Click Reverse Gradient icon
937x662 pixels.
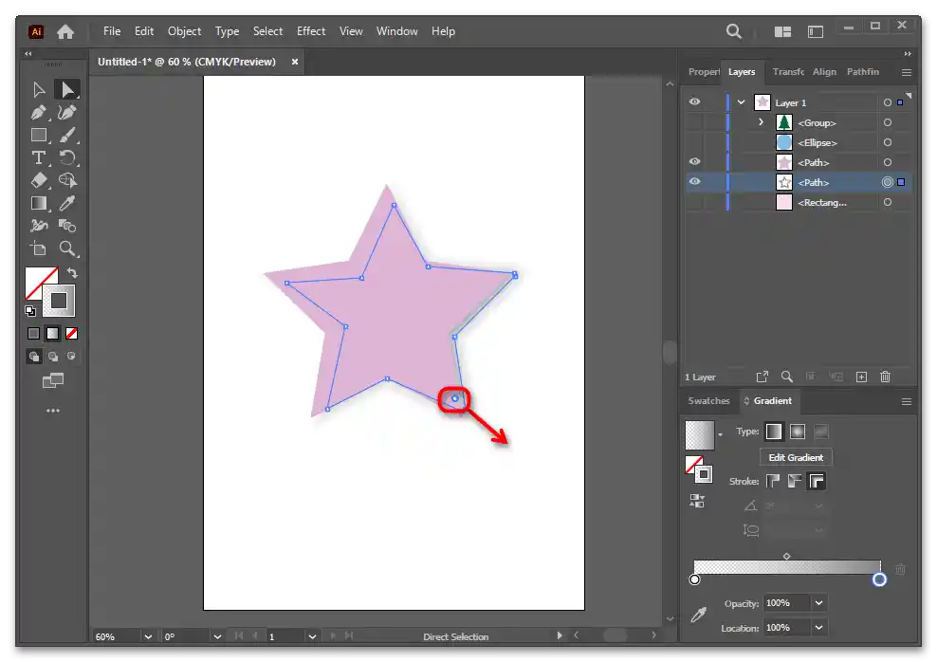[697, 501]
